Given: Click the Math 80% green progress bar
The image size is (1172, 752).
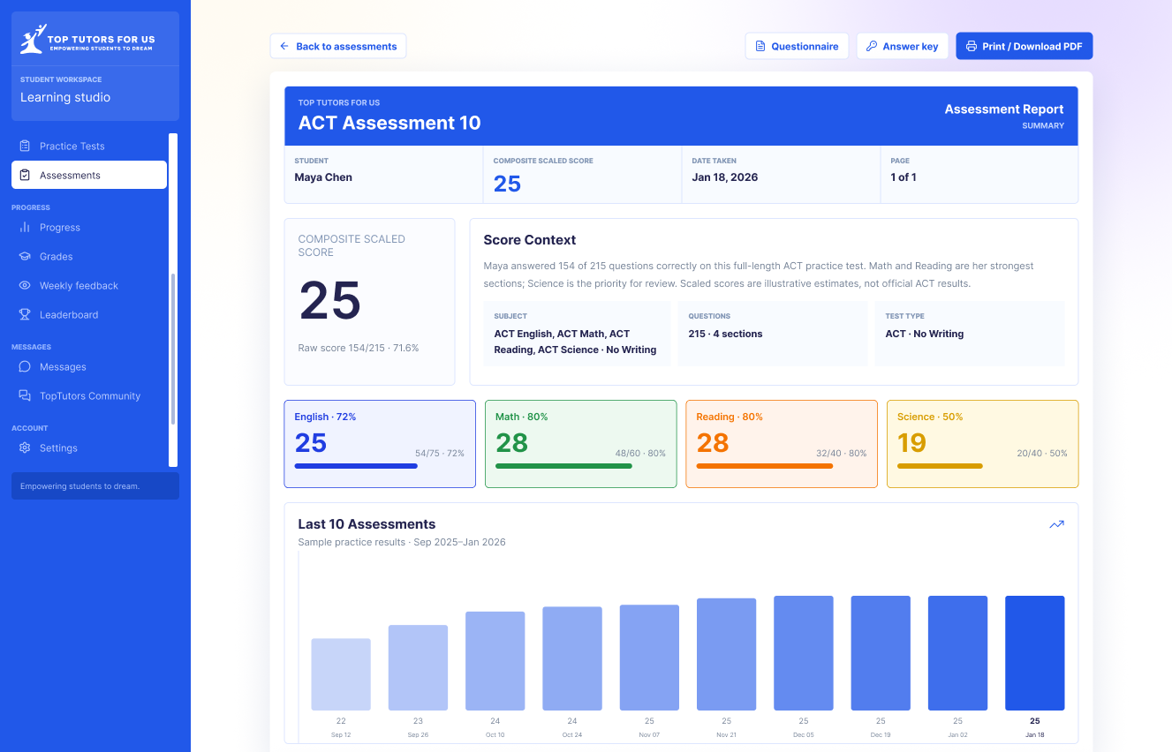Looking at the screenshot, I should pyautogui.click(x=563, y=466).
